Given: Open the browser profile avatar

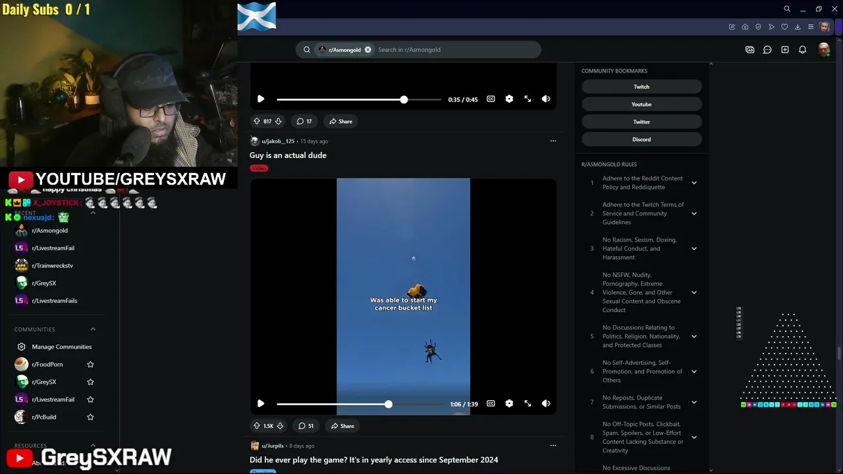Looking at the screenshot, I should click(x=825, y=27).
